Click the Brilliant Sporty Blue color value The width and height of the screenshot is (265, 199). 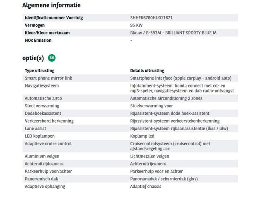pyautogui.click(x=174, y=33)
